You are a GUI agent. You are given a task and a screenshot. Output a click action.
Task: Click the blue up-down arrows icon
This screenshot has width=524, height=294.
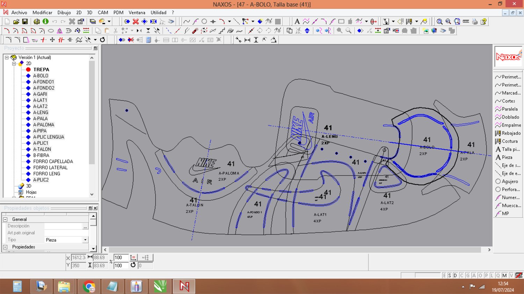307,31
